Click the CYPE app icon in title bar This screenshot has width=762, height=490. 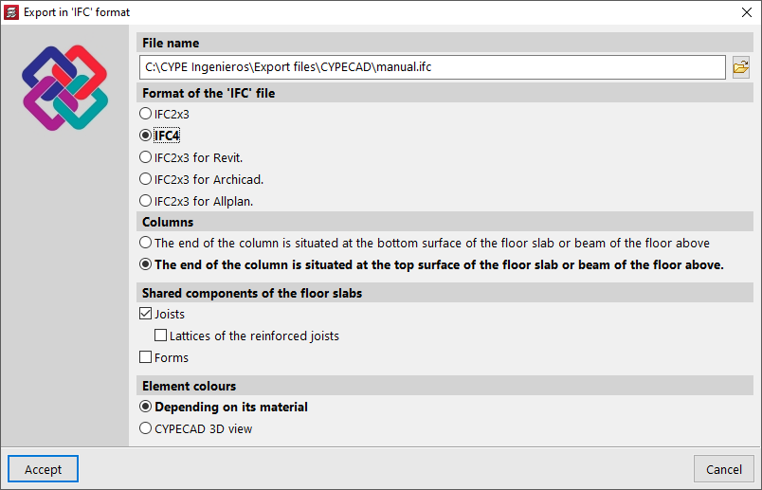[11, 12]
